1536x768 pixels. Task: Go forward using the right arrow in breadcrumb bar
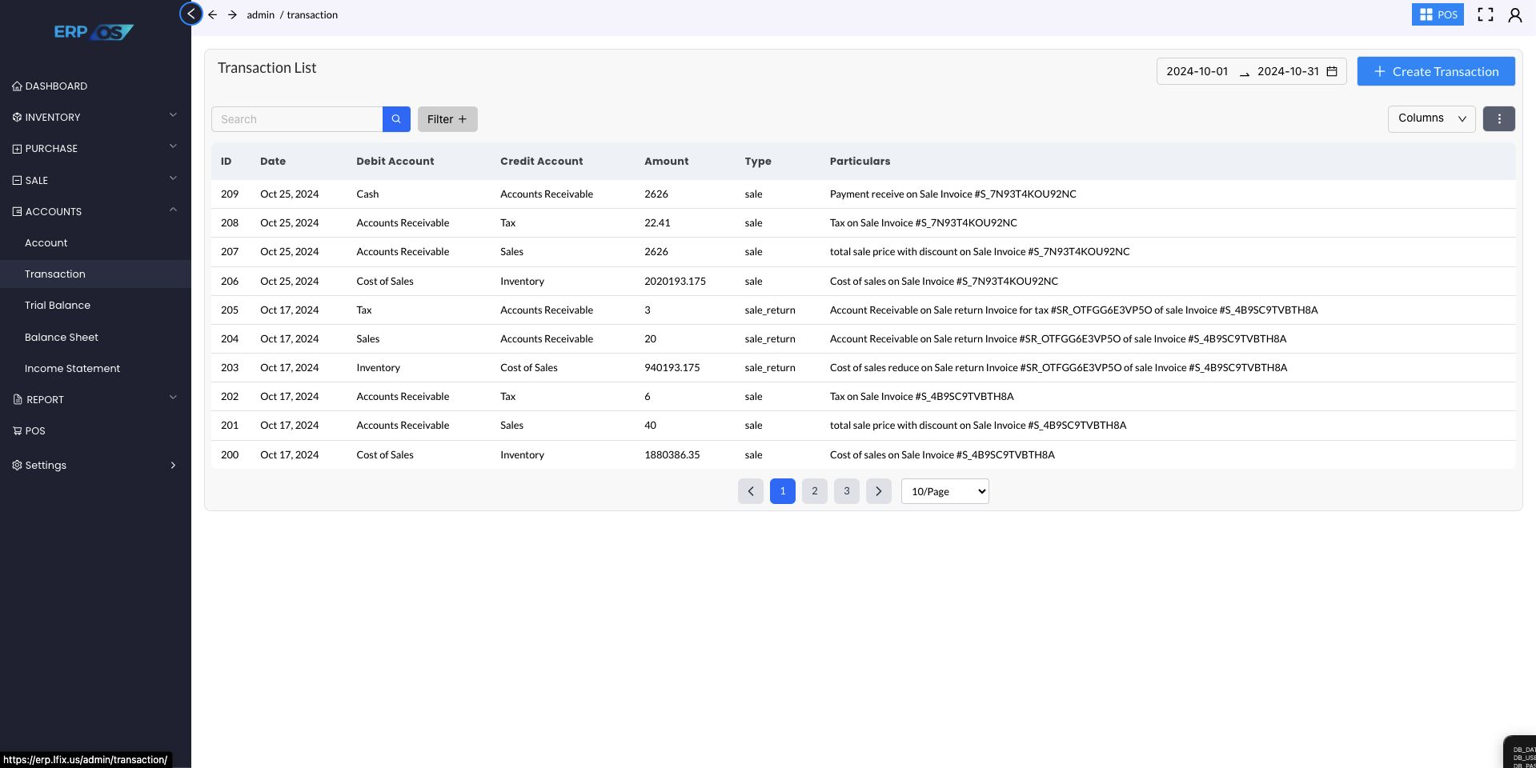[x=232, y=14]
